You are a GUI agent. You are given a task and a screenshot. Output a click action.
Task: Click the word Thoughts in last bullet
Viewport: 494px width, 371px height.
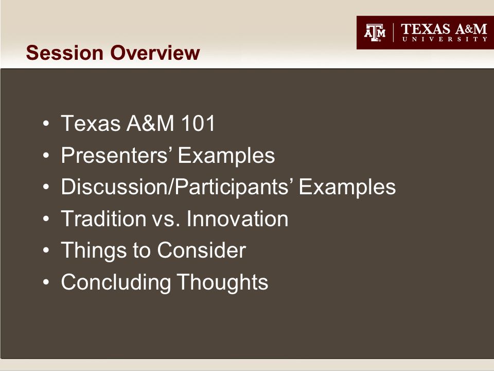[x=222, y=282]
